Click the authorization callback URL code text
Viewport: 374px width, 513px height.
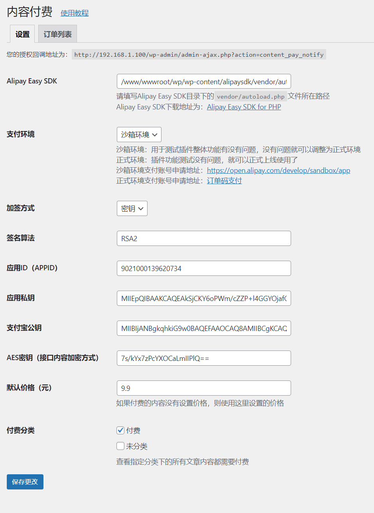tap(199, 55)
